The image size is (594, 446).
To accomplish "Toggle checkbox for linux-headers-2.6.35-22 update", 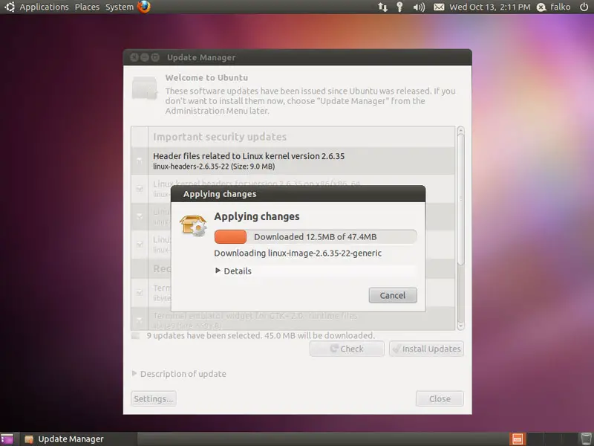I will [x=140, y=161].
